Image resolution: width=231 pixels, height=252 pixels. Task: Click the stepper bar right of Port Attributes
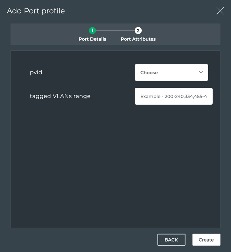189,34
